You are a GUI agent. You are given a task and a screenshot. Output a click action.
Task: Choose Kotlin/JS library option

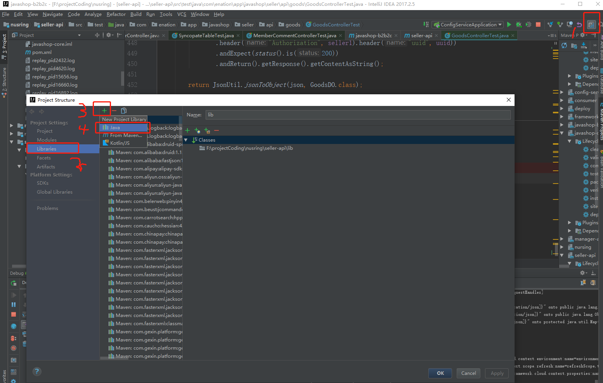[124, 143]
